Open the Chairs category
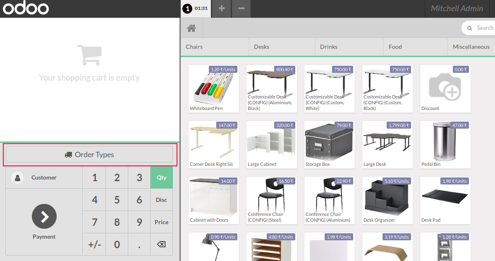The width and height of the screenshot is (495, 261). (214, 47)
